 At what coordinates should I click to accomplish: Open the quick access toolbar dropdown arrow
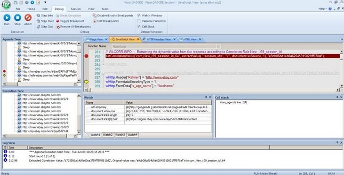tap(45, 2)
